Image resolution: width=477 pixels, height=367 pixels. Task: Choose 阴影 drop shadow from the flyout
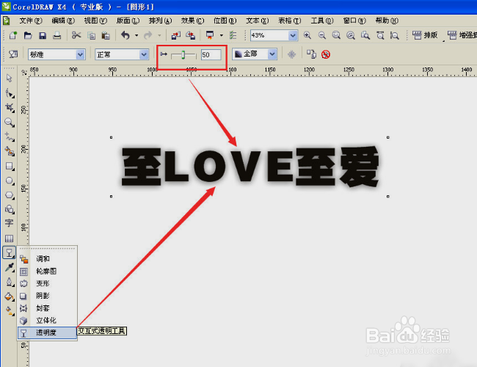coord(47,296)
